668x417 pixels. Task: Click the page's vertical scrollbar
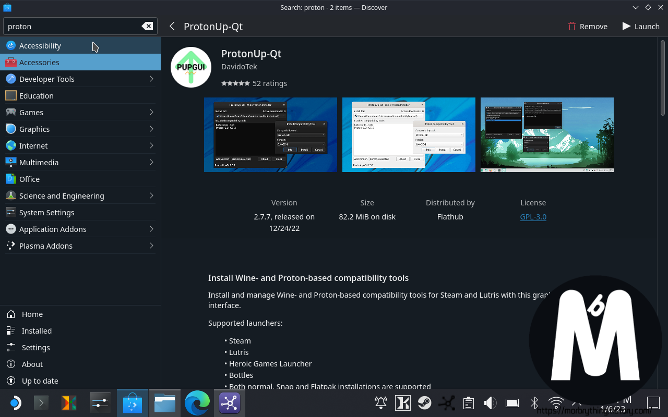point(663,78)
